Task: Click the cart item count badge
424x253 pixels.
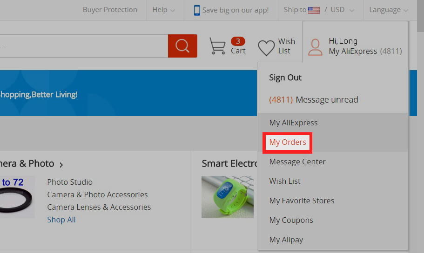Action: coord(238,41)
